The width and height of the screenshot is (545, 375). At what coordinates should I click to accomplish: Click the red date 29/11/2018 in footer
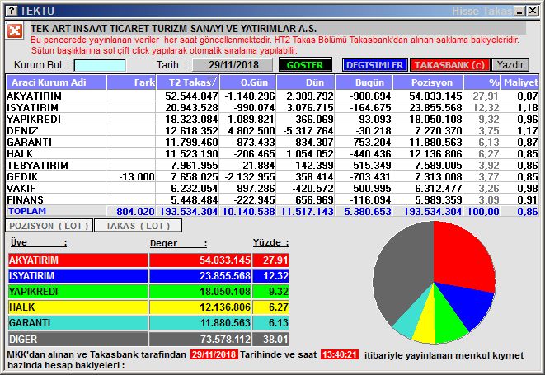[x=214, y=354]
